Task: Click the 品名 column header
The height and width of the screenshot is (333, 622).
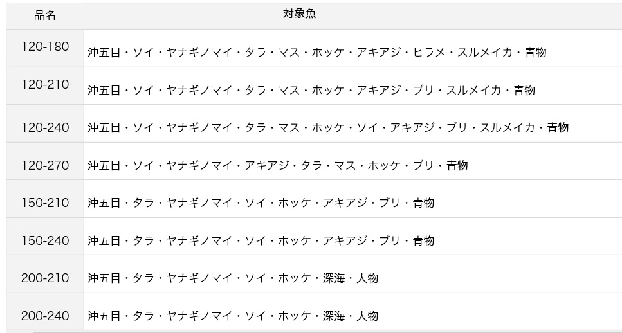Action: click(x=45, y=16)
